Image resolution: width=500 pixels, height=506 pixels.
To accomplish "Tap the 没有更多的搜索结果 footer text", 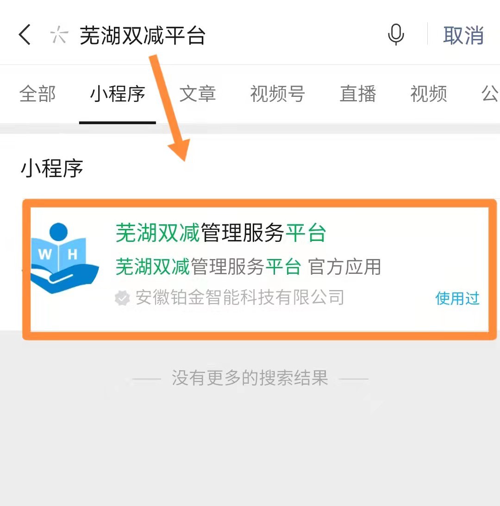I will pos(250,378).
